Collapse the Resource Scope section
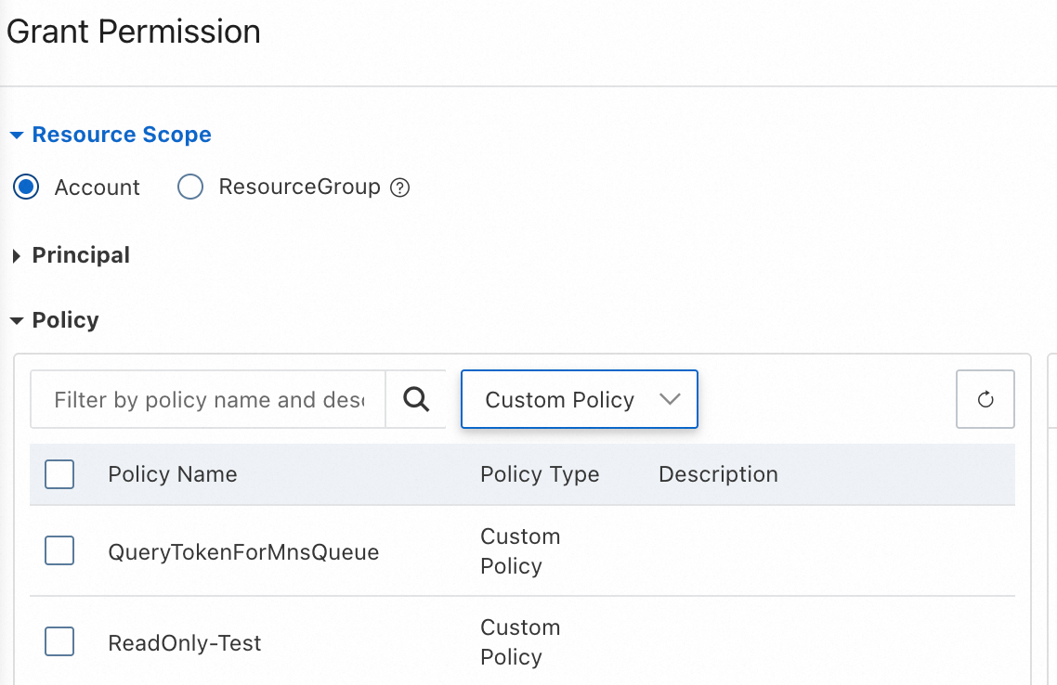 (x=16, y=136)
